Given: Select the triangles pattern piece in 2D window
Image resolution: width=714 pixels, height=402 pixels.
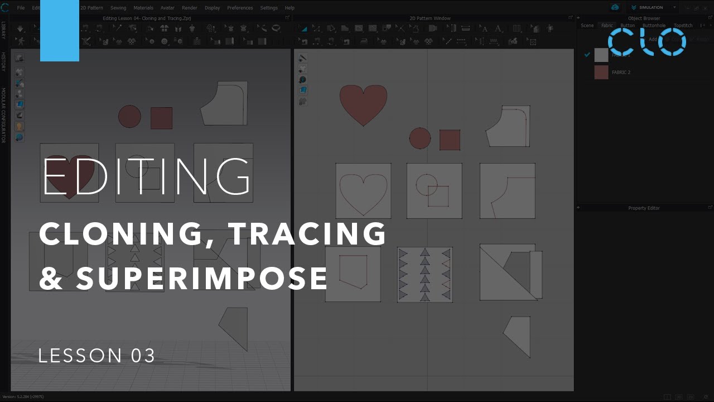Looking at the screenshot, I should pos(425,275).
